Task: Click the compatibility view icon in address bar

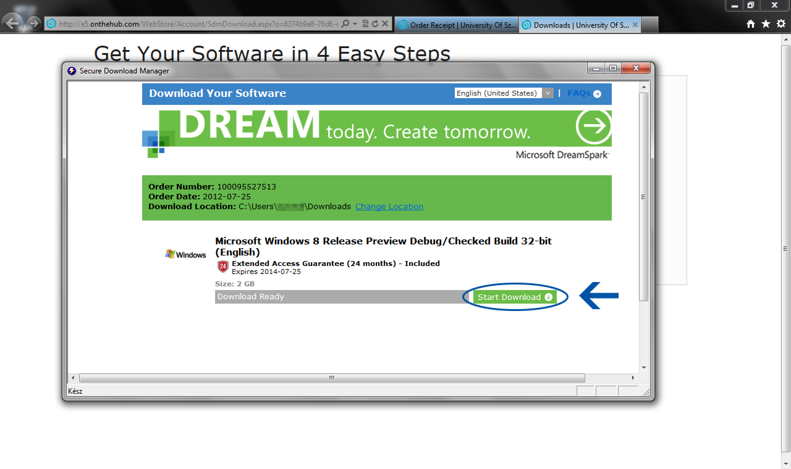Action: tap(365, 24)
